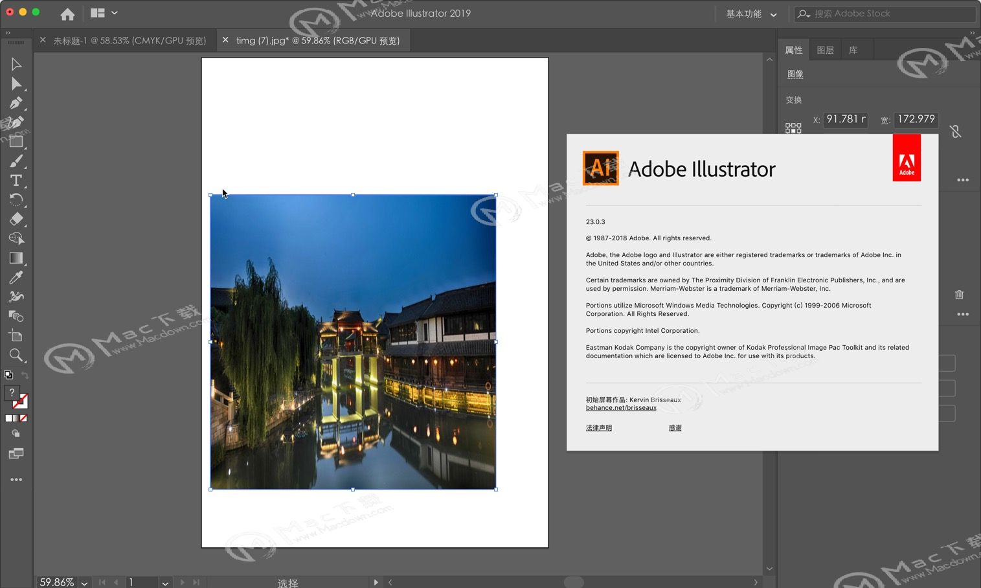The height and width of the screenshot is (588, 981).
Task: Go to the first artboard
Action: tap(102, 583)
